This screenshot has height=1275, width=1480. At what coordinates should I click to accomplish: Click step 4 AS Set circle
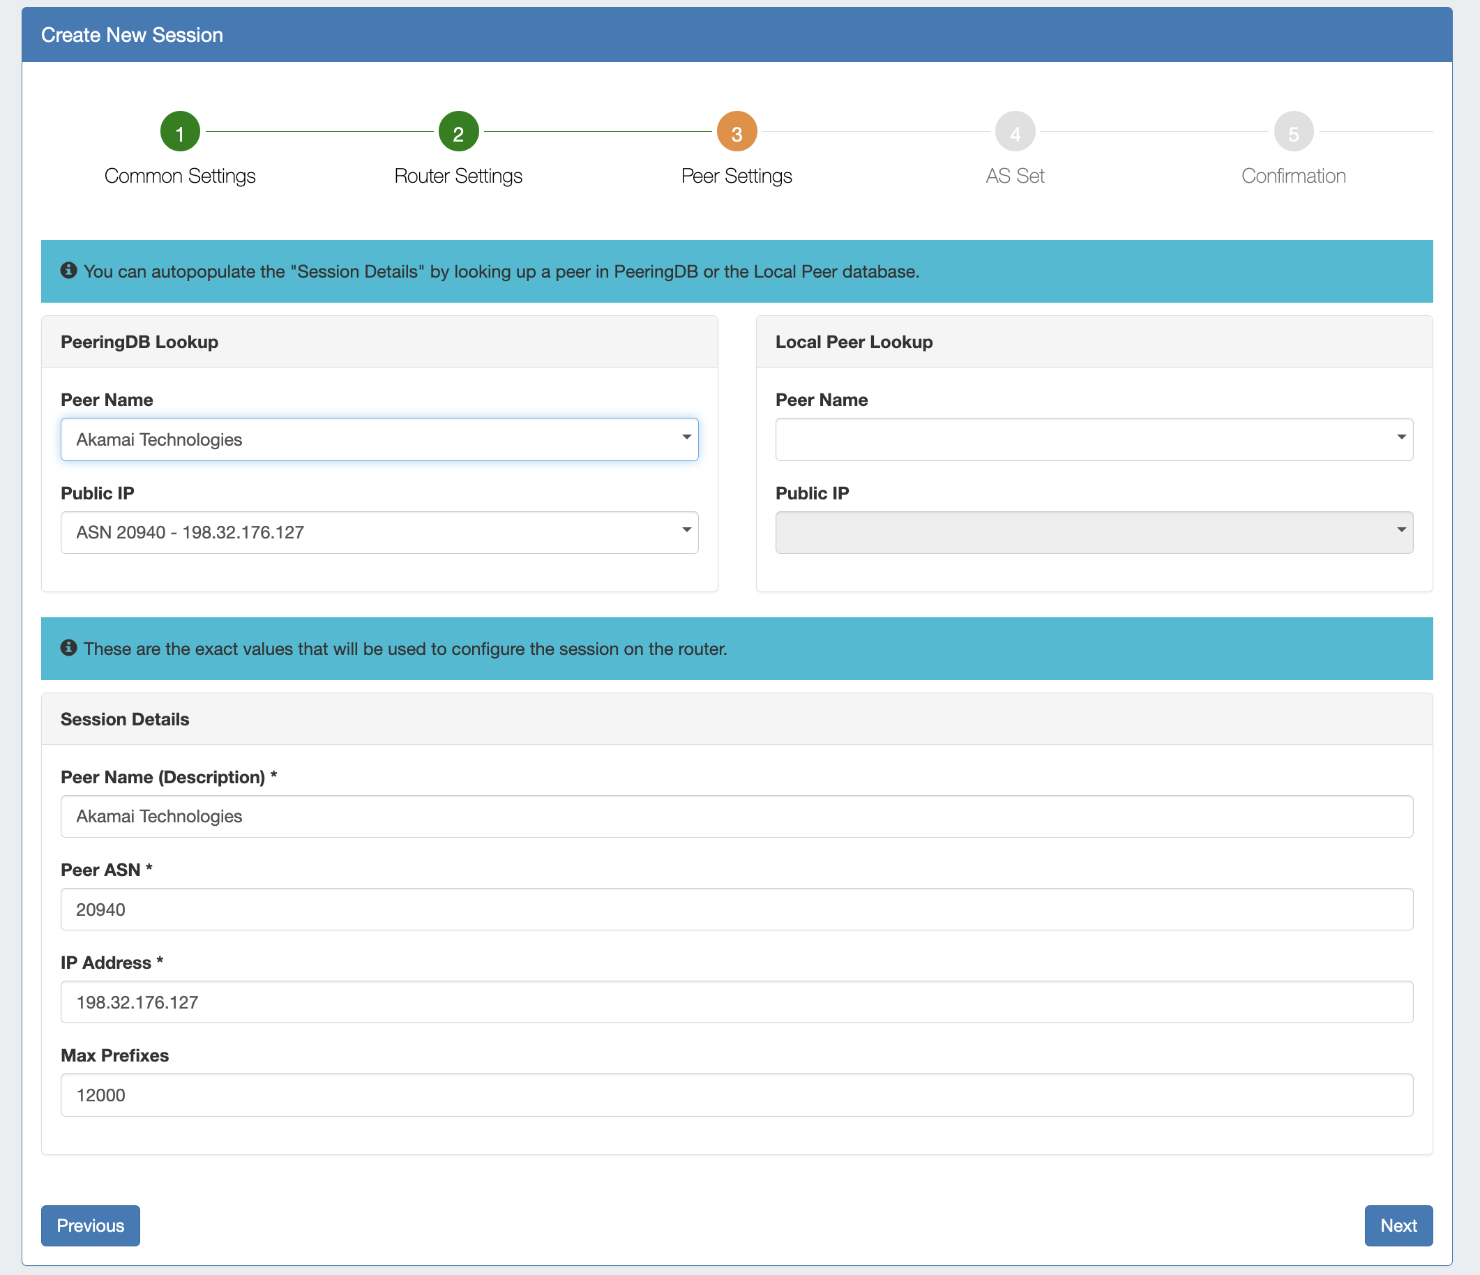pos(1014,132)
